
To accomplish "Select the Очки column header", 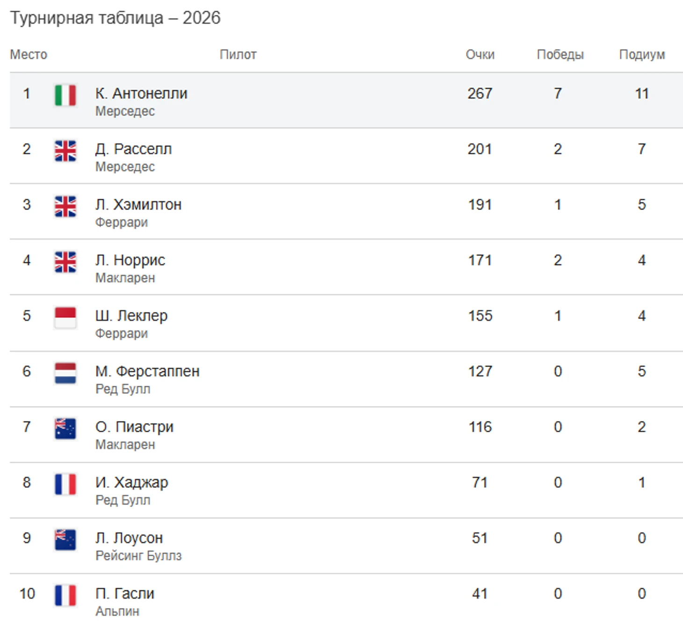I will coord(480,55).
